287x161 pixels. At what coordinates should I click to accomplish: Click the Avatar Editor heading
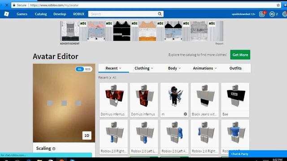point(56,56)
